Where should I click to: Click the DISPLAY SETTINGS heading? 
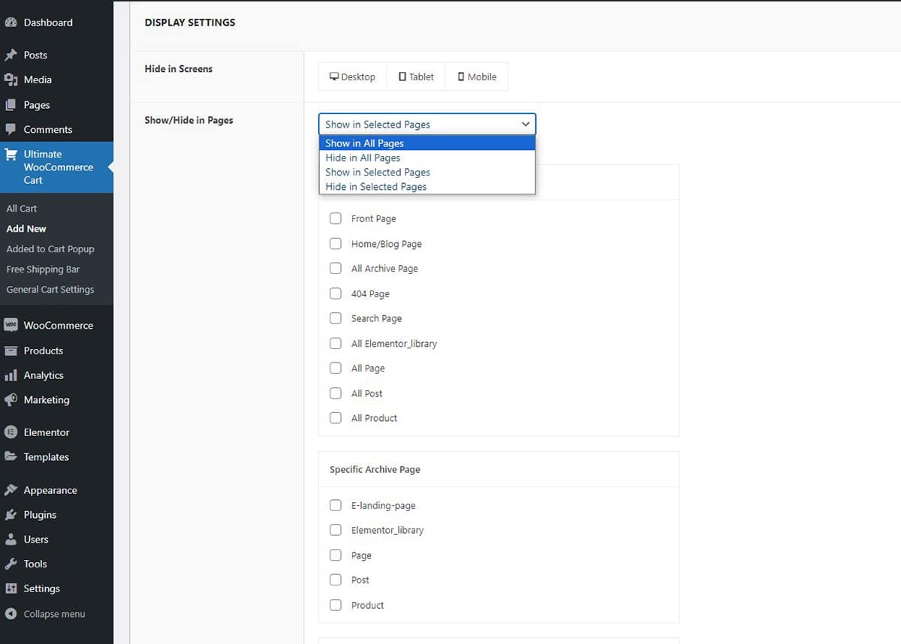190,23
